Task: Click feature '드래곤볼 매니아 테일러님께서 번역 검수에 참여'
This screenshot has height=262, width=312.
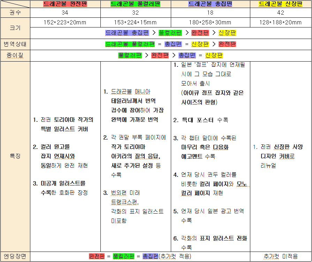Action: (x=134, y=105)
